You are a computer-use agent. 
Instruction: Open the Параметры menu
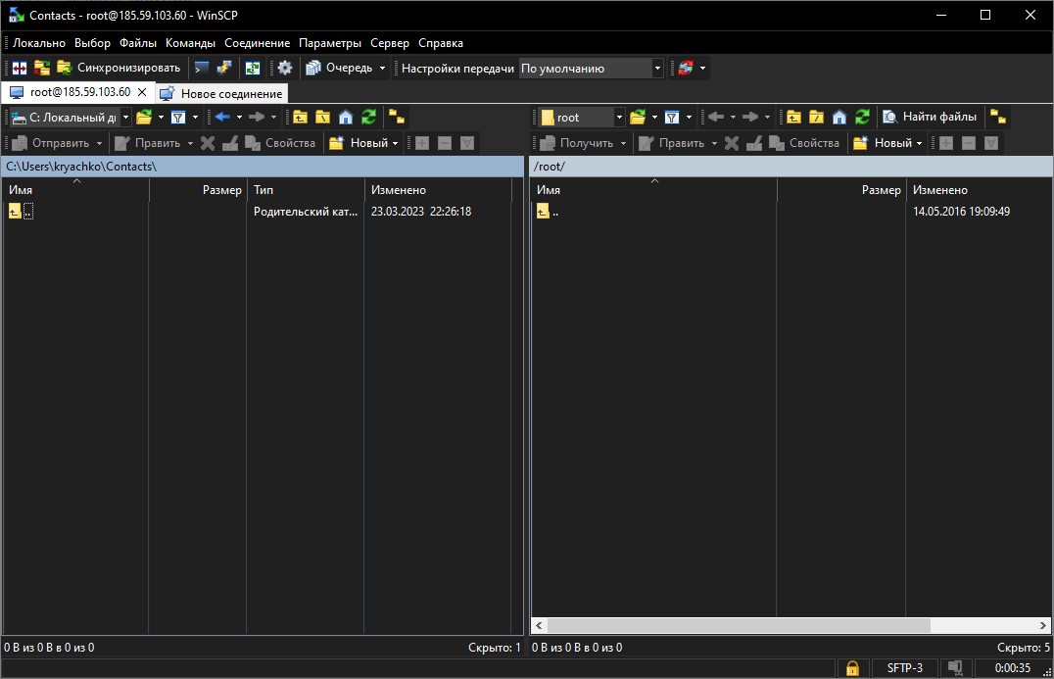[x=330, y=43]
